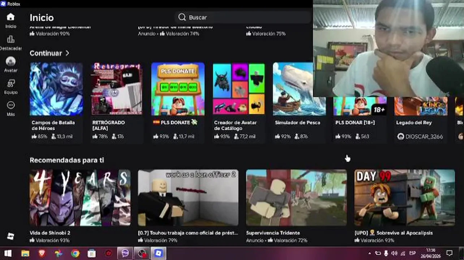The image size is (464, 260).
Task: Open Sobrevive al Apocalipsis DAY 99 thumbnail
Action: pos(405,198)
